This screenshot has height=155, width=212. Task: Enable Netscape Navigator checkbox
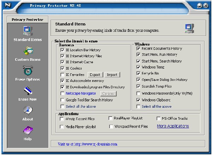62,93
